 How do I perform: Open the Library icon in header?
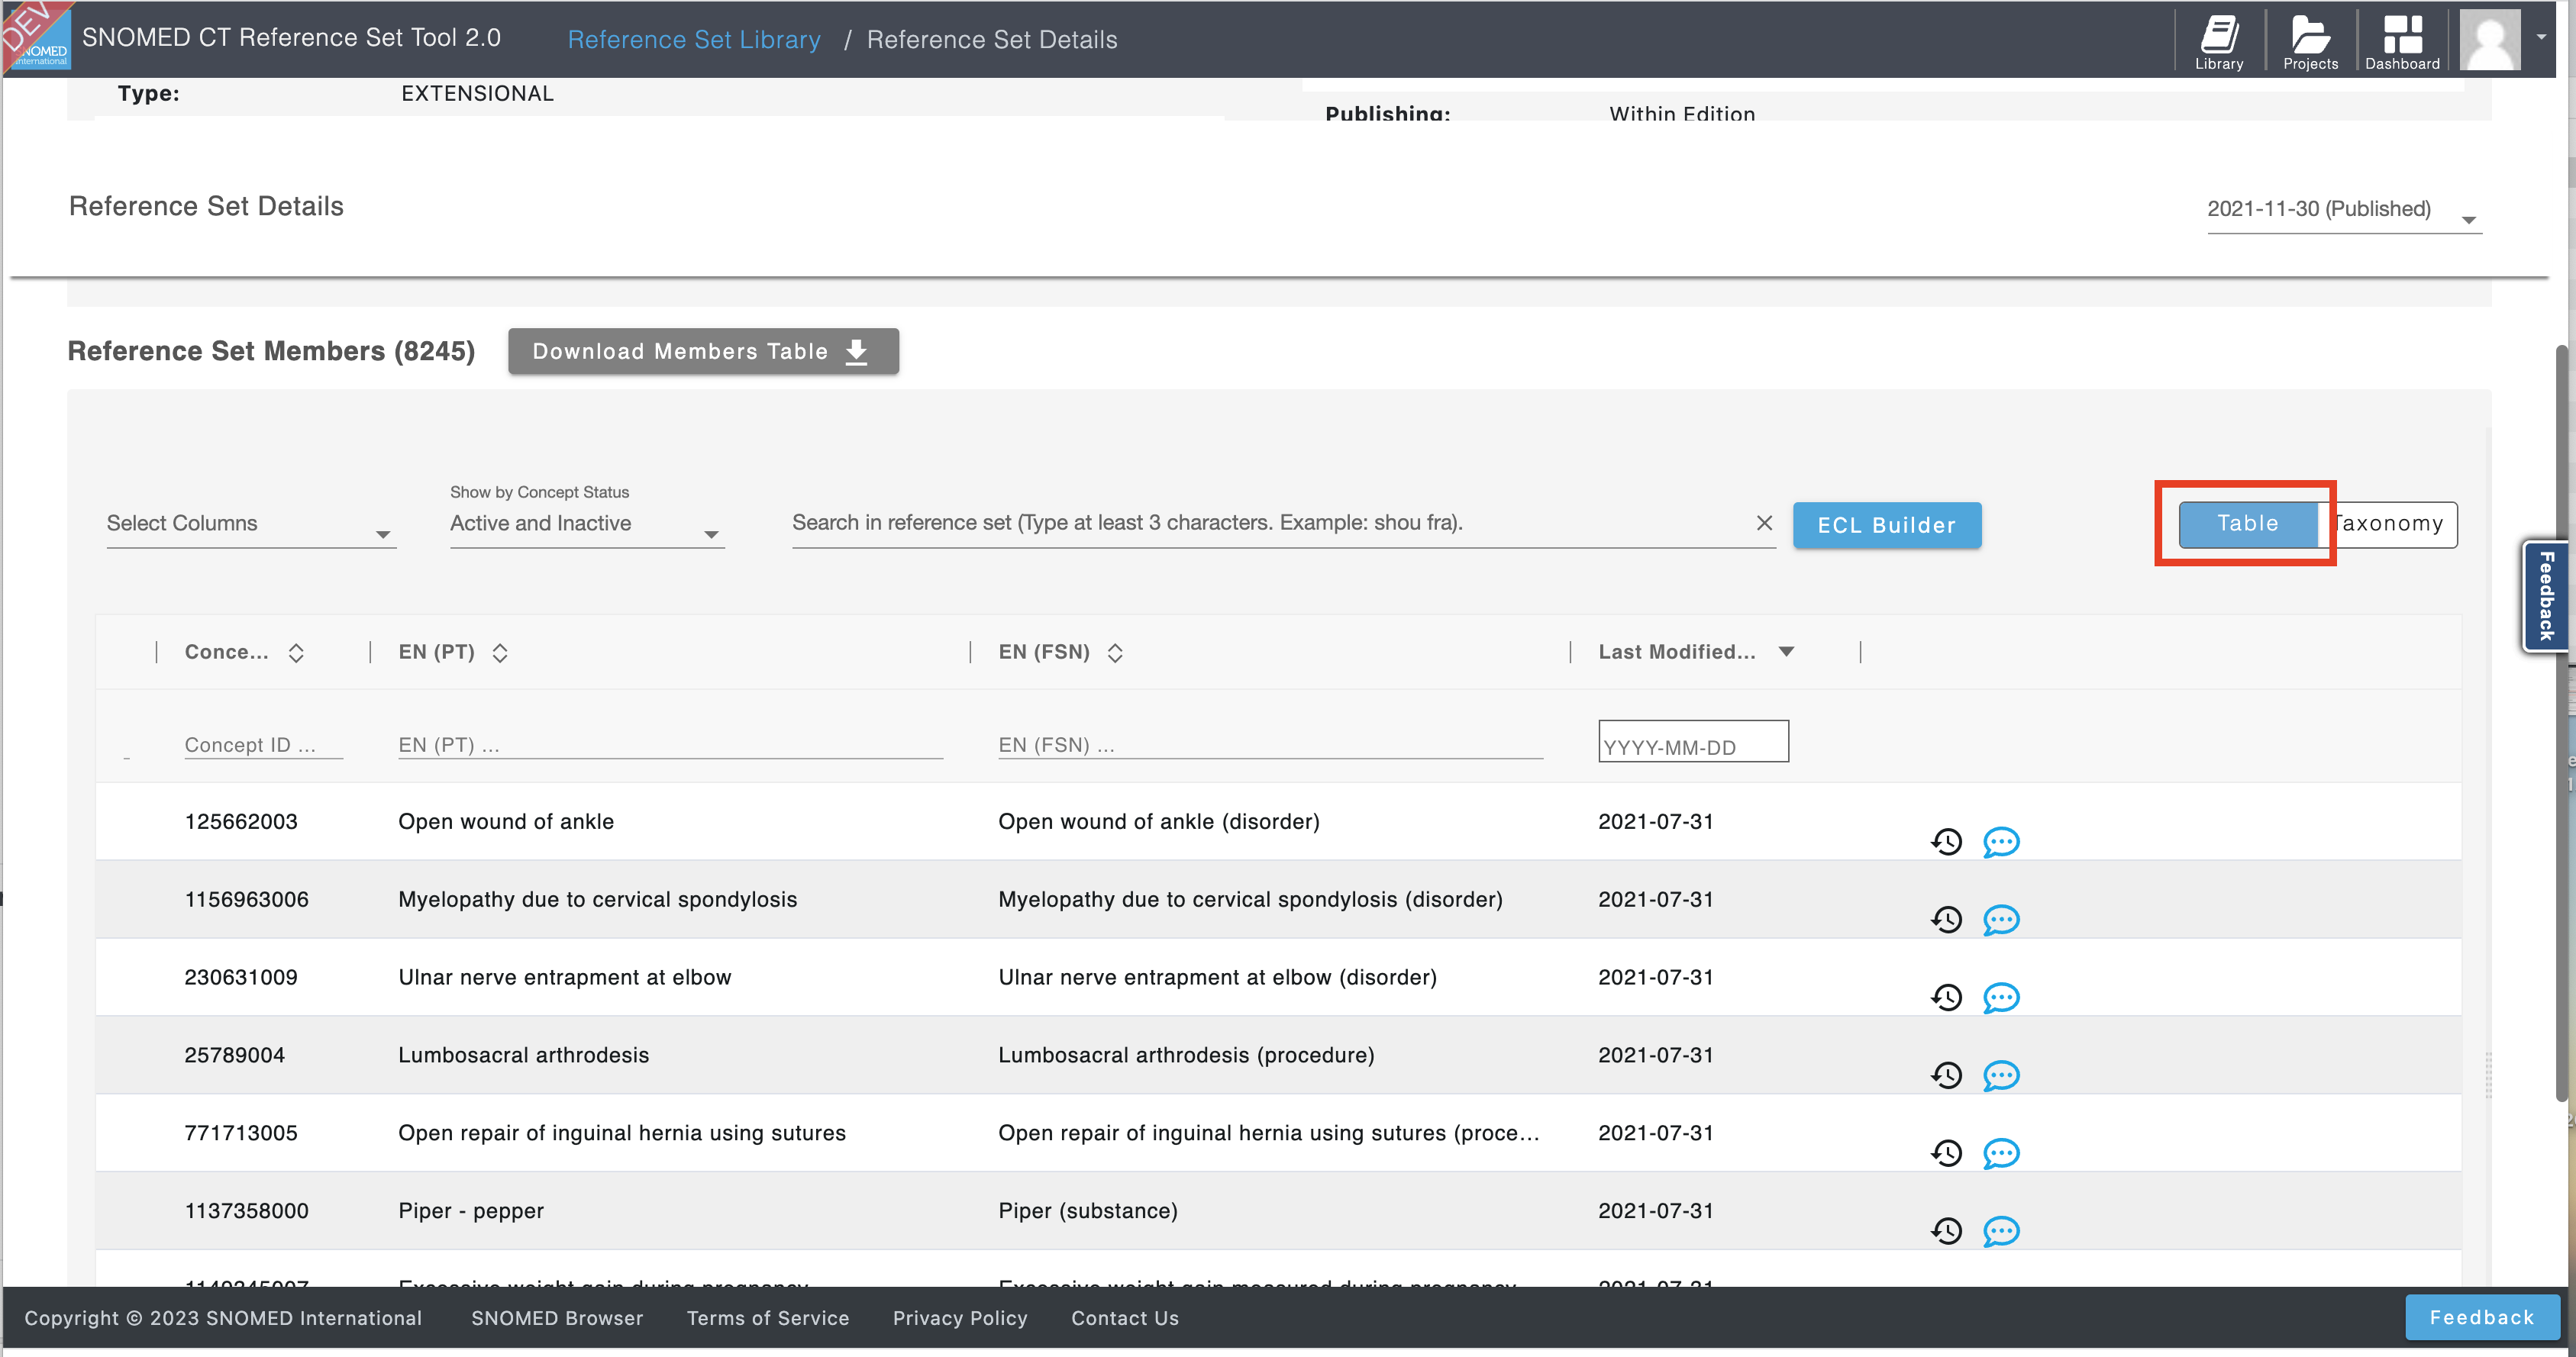point(2219,41)
